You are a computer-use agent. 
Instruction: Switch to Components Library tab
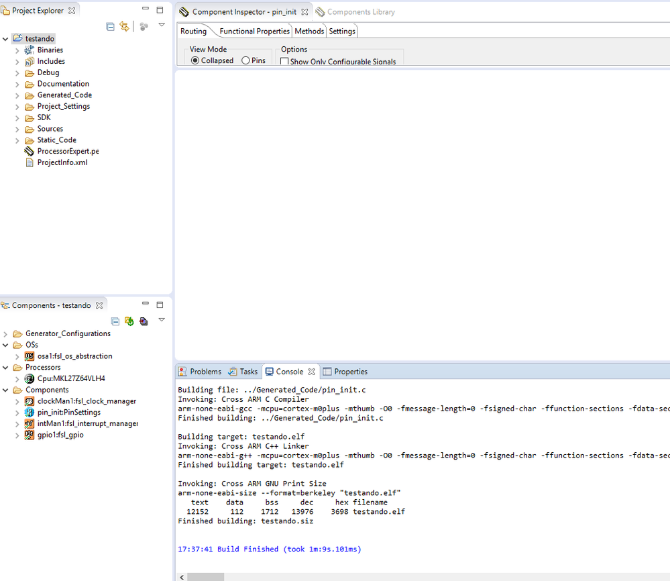[x=355, y=12]
